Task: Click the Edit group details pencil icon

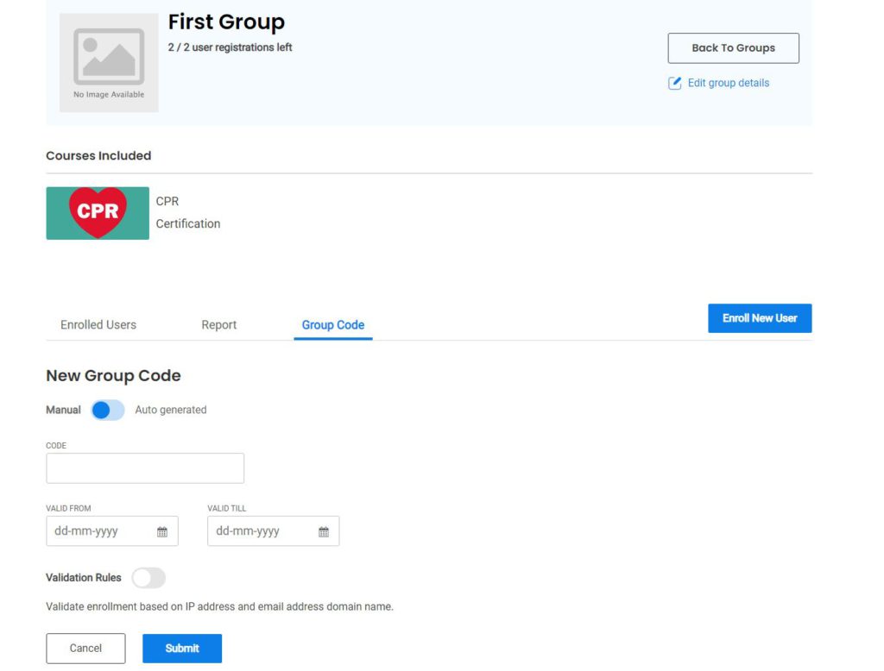Action: pyautogui.click(x=674, y=84)
